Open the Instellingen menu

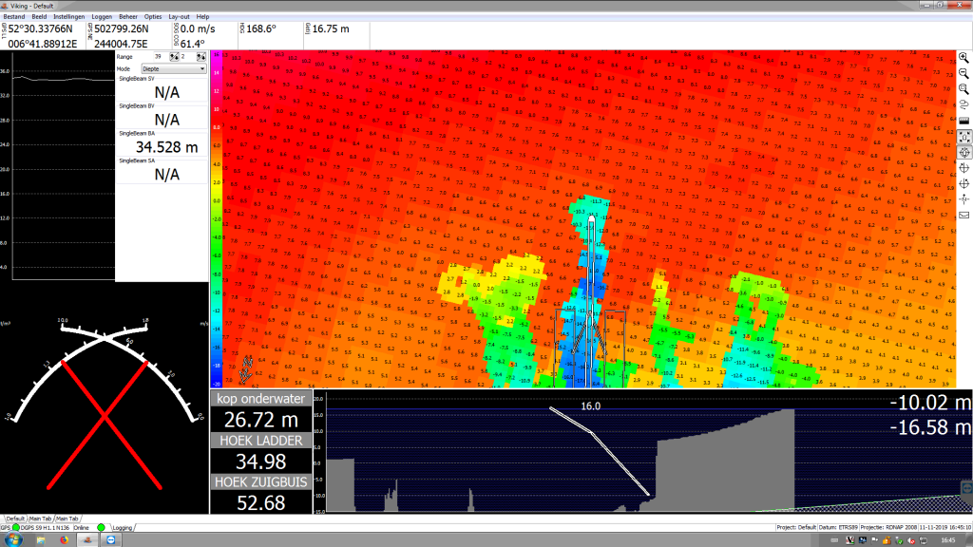tap(68, 17)
